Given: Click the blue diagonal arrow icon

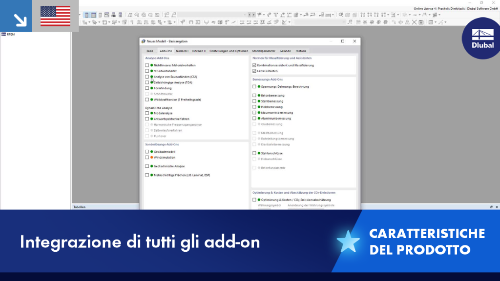Looking at the screenshot, I should (20, 20).
